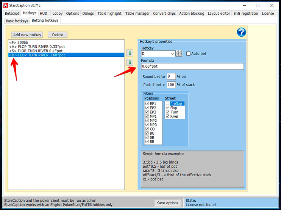Click the Formula input field
The height and width of the screenshot is (210, 281).
tap(192, 67)
